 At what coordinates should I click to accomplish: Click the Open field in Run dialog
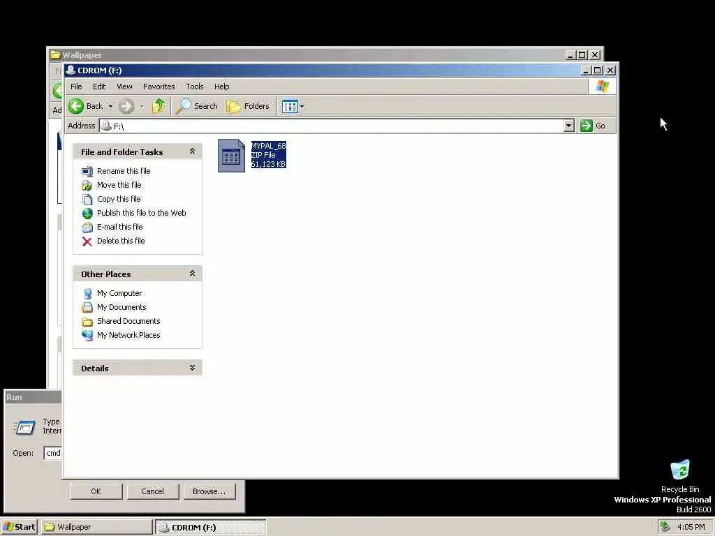tap(53, 453)
